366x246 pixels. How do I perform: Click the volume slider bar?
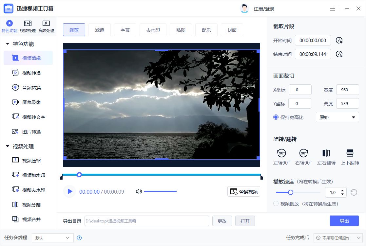click(160, 191)
